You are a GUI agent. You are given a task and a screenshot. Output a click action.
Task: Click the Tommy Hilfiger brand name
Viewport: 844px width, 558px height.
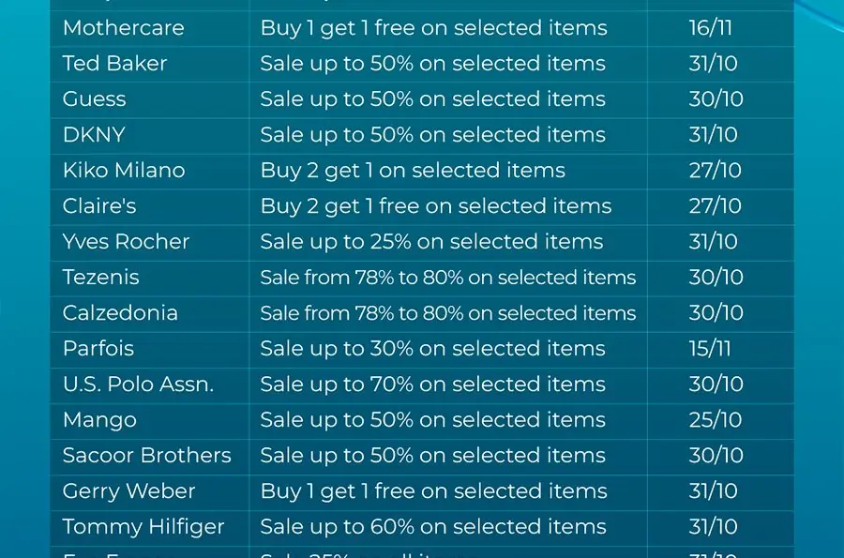143,527
